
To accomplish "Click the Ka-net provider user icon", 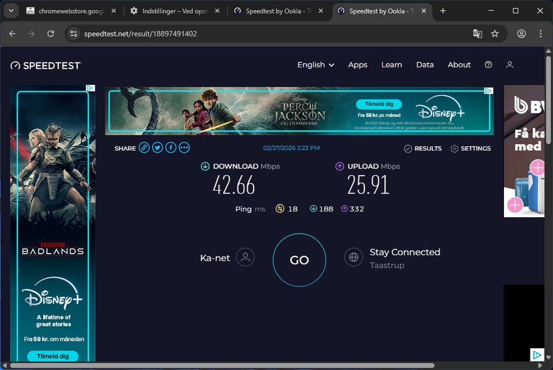I will (x=245, y=257).
